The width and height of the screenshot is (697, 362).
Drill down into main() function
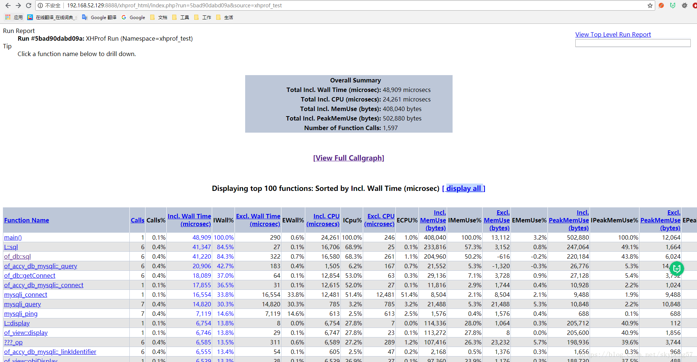(x=13, y=237)
